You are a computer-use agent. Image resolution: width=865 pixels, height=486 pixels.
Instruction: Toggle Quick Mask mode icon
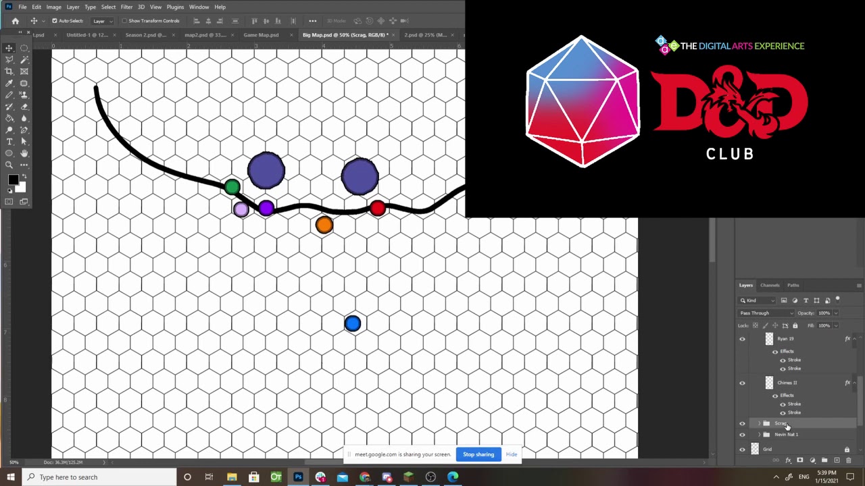click(x=9, y=202)
